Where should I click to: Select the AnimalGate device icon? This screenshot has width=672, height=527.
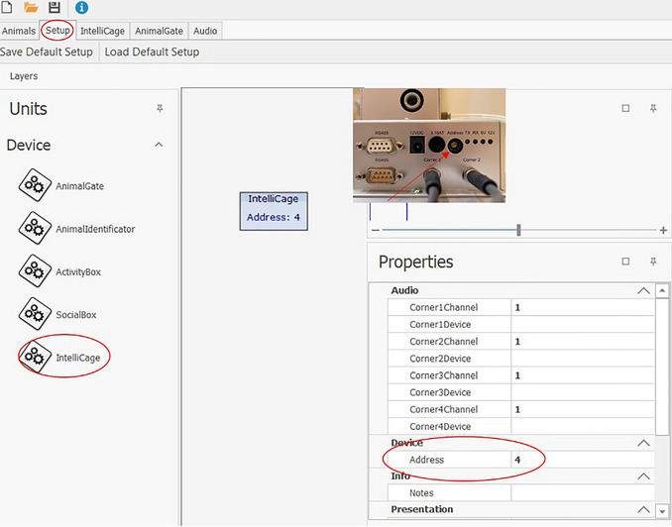(35, 185)
